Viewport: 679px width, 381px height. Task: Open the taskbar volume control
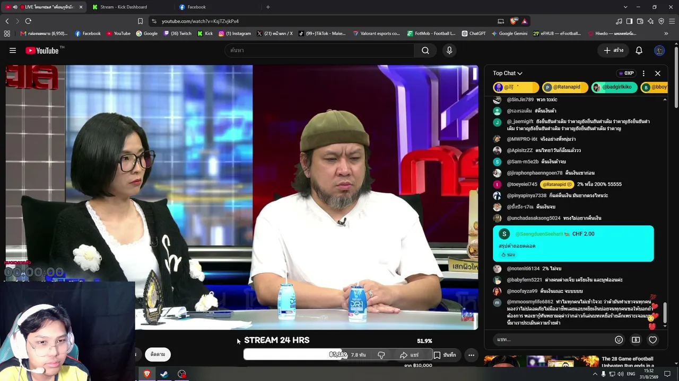(621, 374)
